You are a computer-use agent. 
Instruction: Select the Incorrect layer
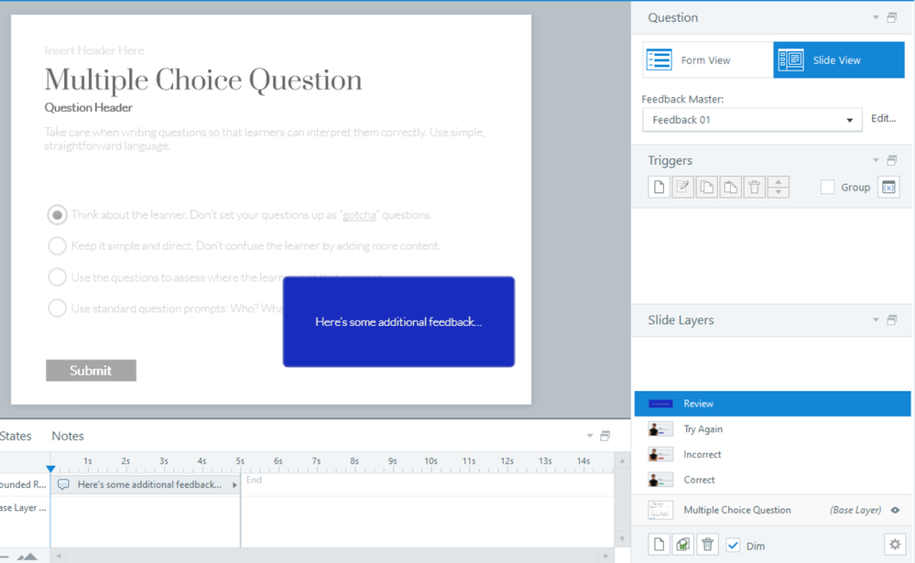[x=773, y=454]
